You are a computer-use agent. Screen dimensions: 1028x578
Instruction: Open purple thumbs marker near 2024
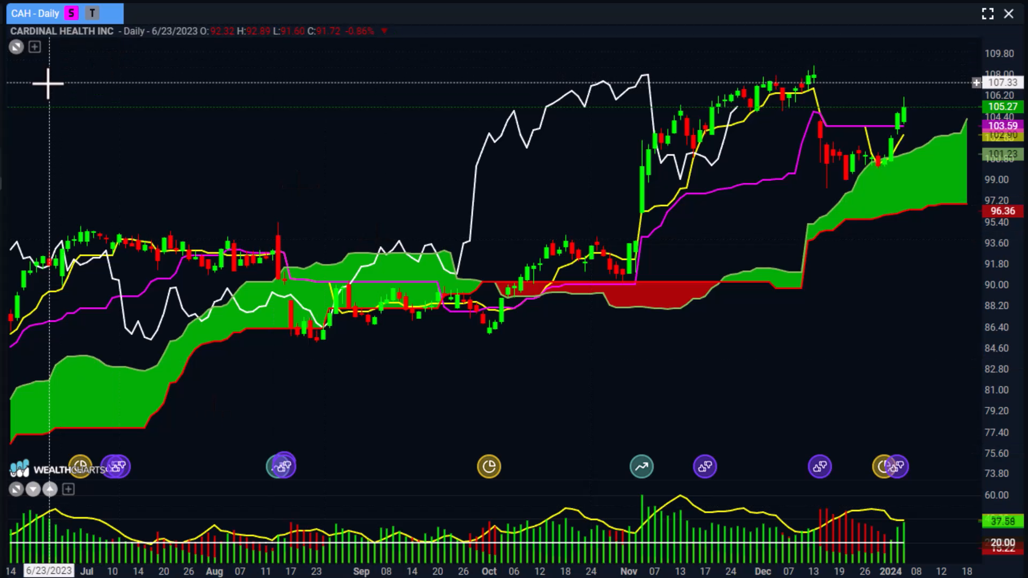click(898, 467)
